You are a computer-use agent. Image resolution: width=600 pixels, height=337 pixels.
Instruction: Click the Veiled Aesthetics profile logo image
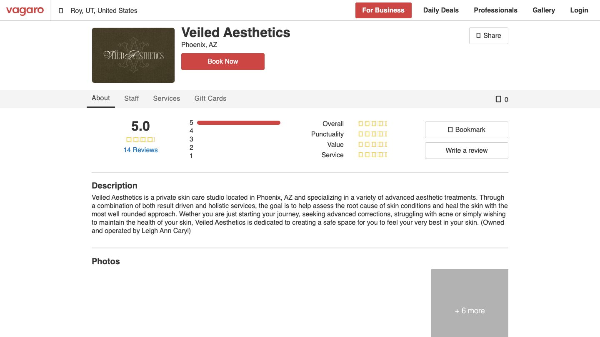[x=133, y=55]
